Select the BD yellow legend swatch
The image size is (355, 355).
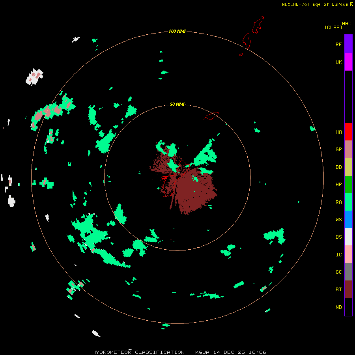(x=348, y=167)
